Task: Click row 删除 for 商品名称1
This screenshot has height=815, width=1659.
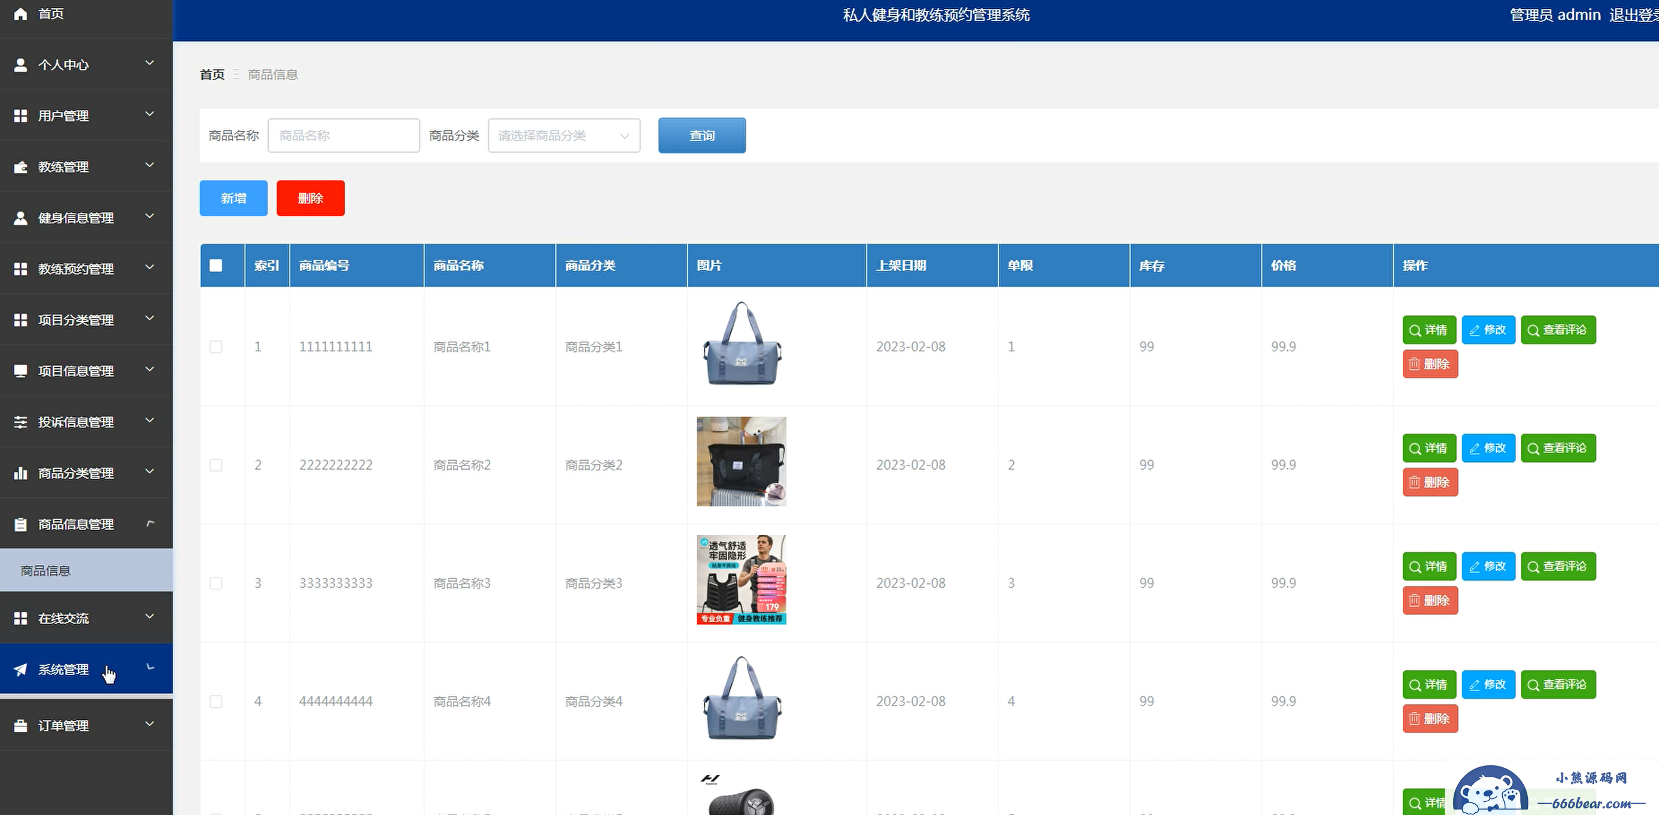Action: 1430,364
